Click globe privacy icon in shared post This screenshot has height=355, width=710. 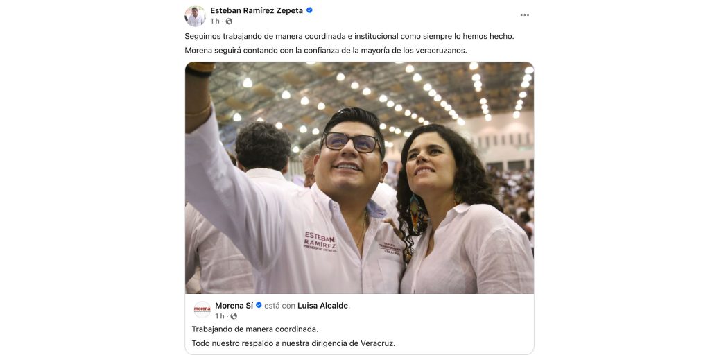tap(234, 316)
